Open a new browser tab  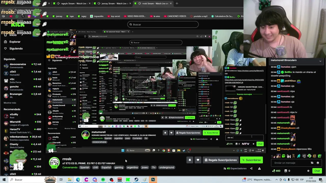click(x=177, y=4)
